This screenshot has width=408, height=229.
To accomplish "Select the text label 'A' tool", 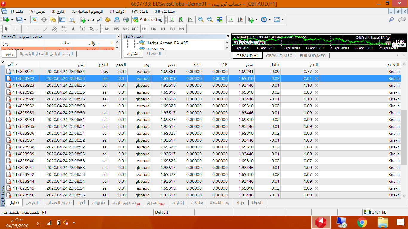I will (73, 29).
